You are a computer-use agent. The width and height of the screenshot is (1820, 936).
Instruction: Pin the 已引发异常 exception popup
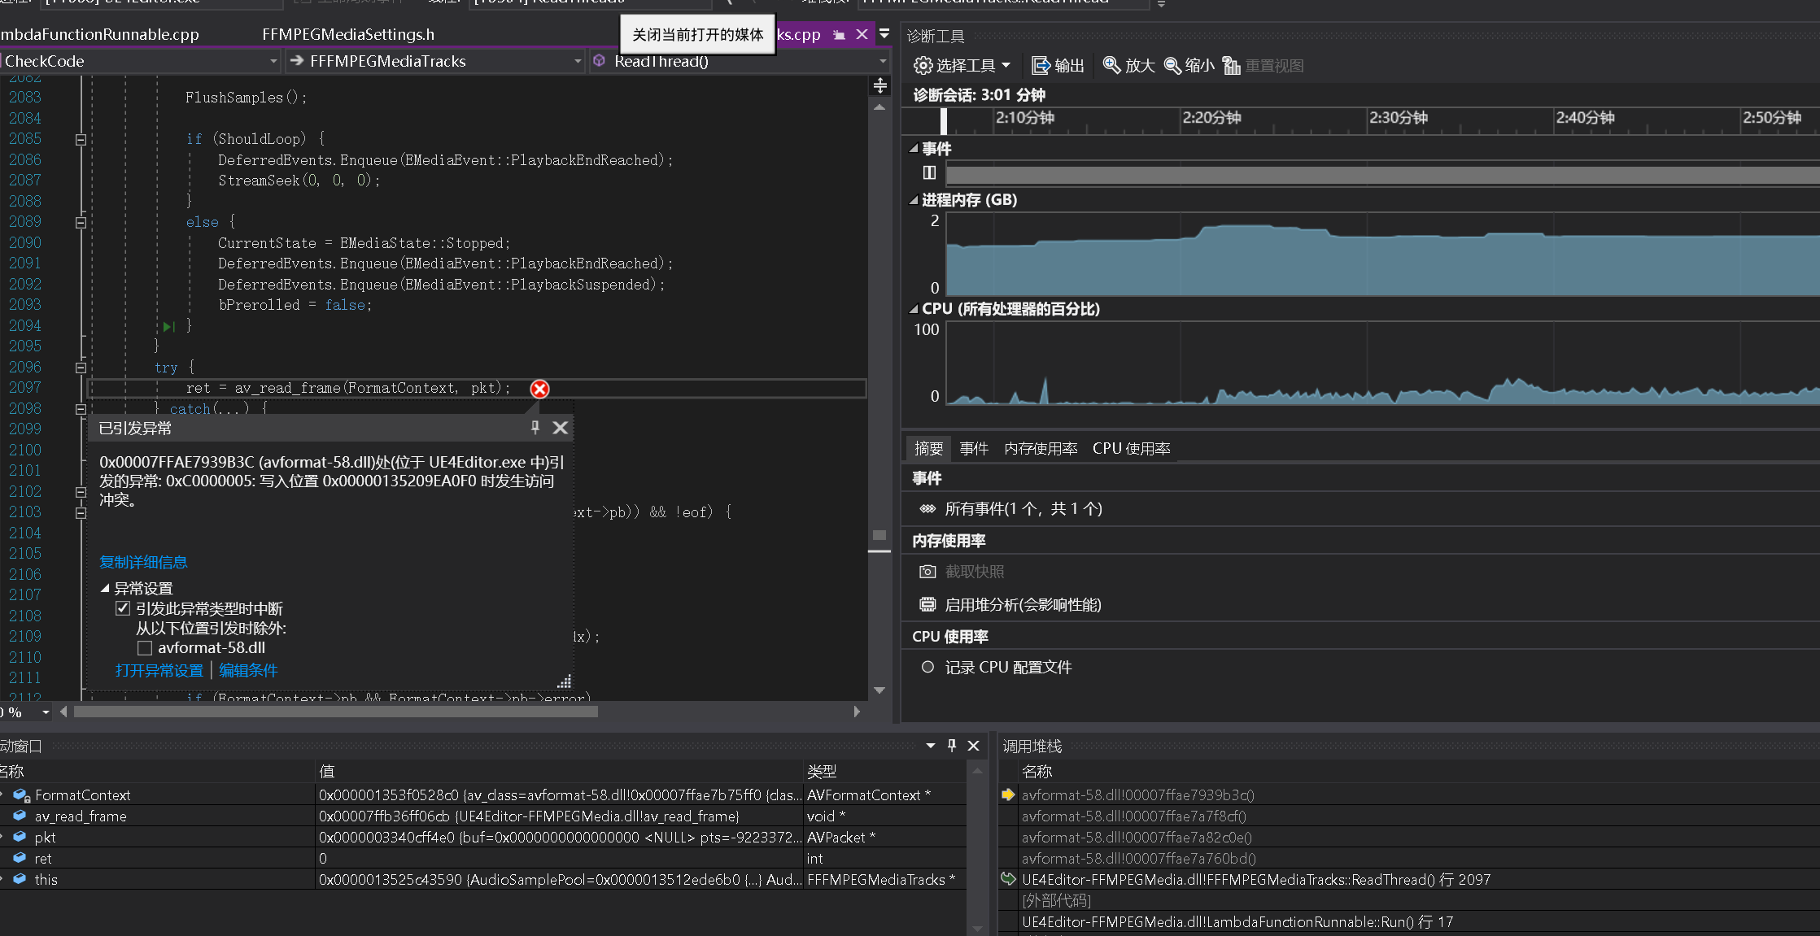535,427
